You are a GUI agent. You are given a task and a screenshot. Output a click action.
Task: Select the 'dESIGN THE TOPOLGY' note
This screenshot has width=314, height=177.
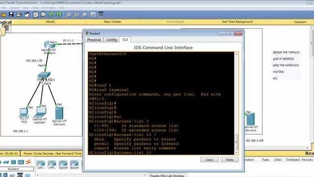286,53
